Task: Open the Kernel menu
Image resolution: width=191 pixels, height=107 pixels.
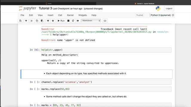Action: tap(70, 15)
